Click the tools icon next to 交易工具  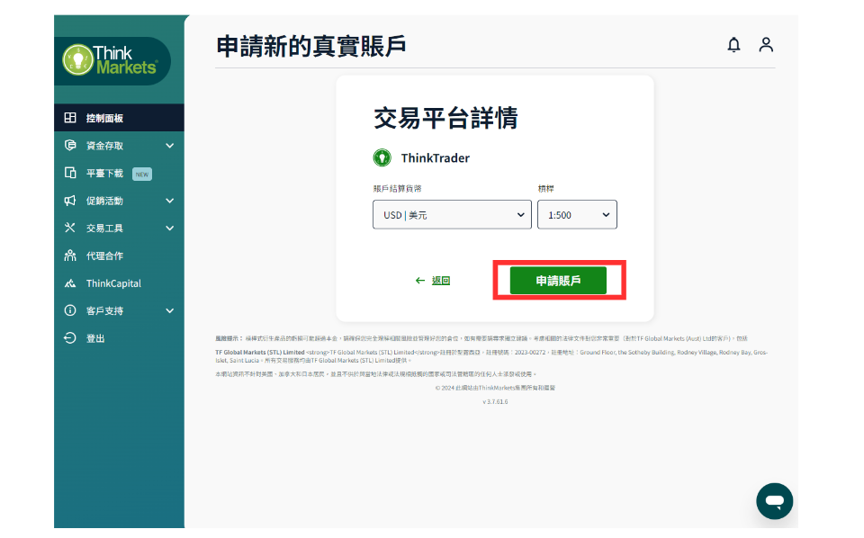tap(70, 228)
